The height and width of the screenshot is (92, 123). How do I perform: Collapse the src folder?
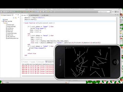click(x=4, y=23)
